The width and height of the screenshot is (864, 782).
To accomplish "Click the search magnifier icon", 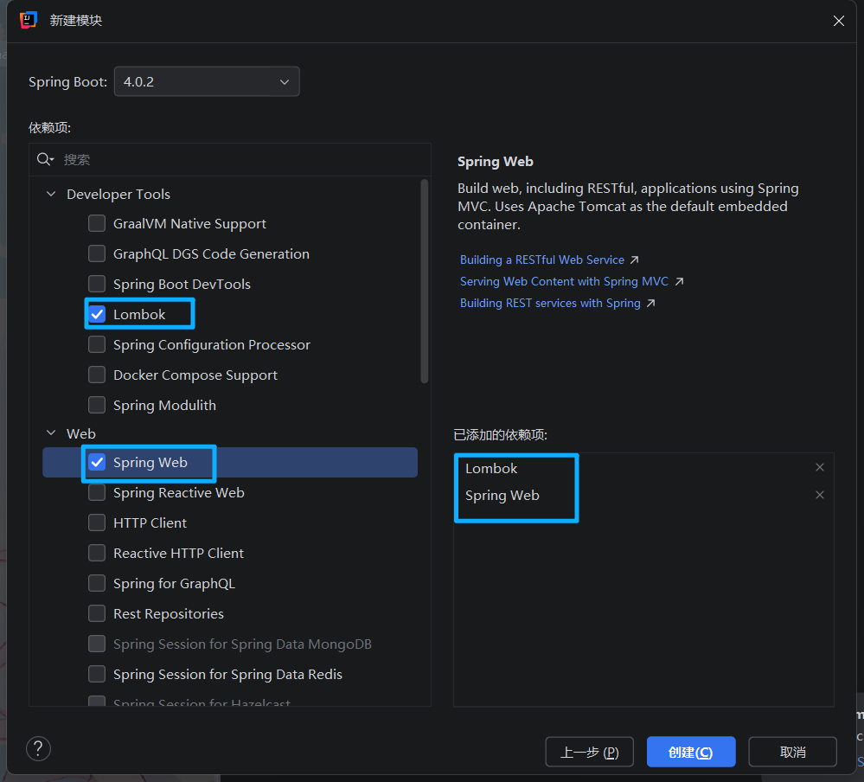I will tap(45, 160).
